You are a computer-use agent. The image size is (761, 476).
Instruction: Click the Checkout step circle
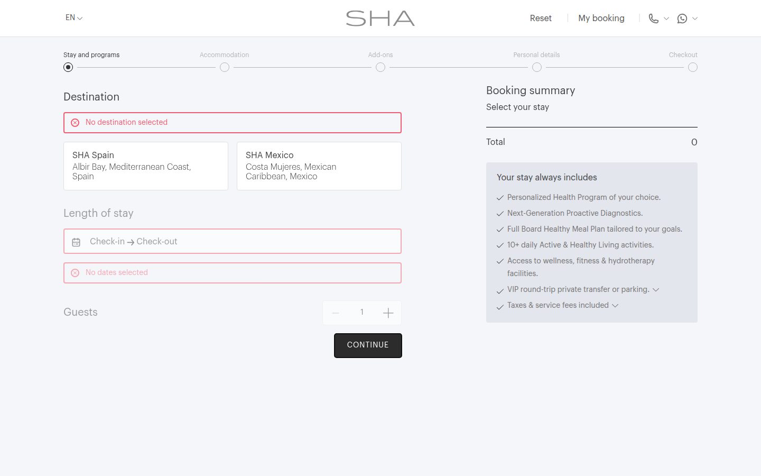(693, 67)
